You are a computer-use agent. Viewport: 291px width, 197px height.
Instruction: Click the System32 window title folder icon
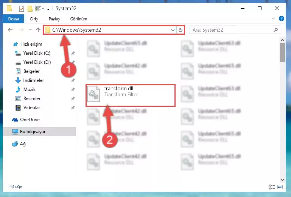tap(9, 9)
